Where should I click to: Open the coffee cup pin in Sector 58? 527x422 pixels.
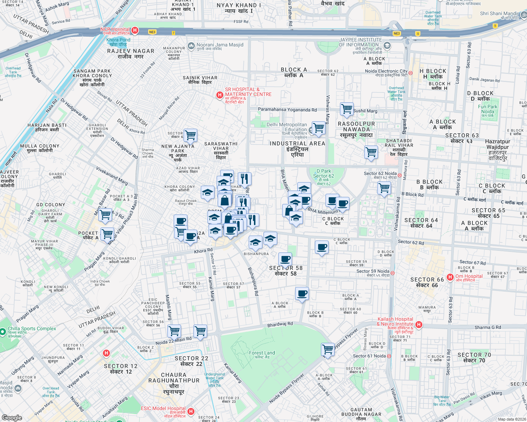coord(285,259)
